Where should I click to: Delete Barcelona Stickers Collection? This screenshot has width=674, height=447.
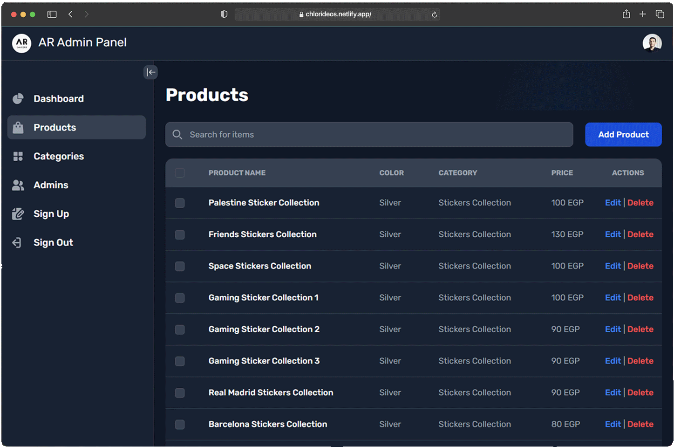[x=640, y=424]
